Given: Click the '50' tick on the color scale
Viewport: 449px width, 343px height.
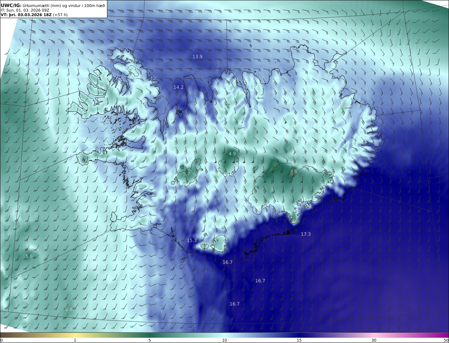Looking at the screenshot, I should point(446,340).
